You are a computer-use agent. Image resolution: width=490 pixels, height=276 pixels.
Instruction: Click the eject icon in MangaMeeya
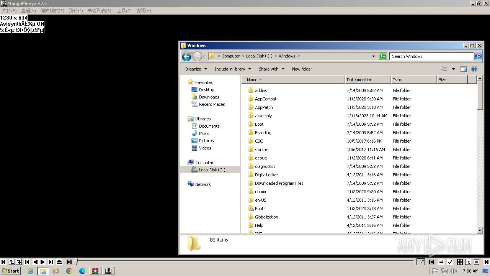(x=59, y=262)
